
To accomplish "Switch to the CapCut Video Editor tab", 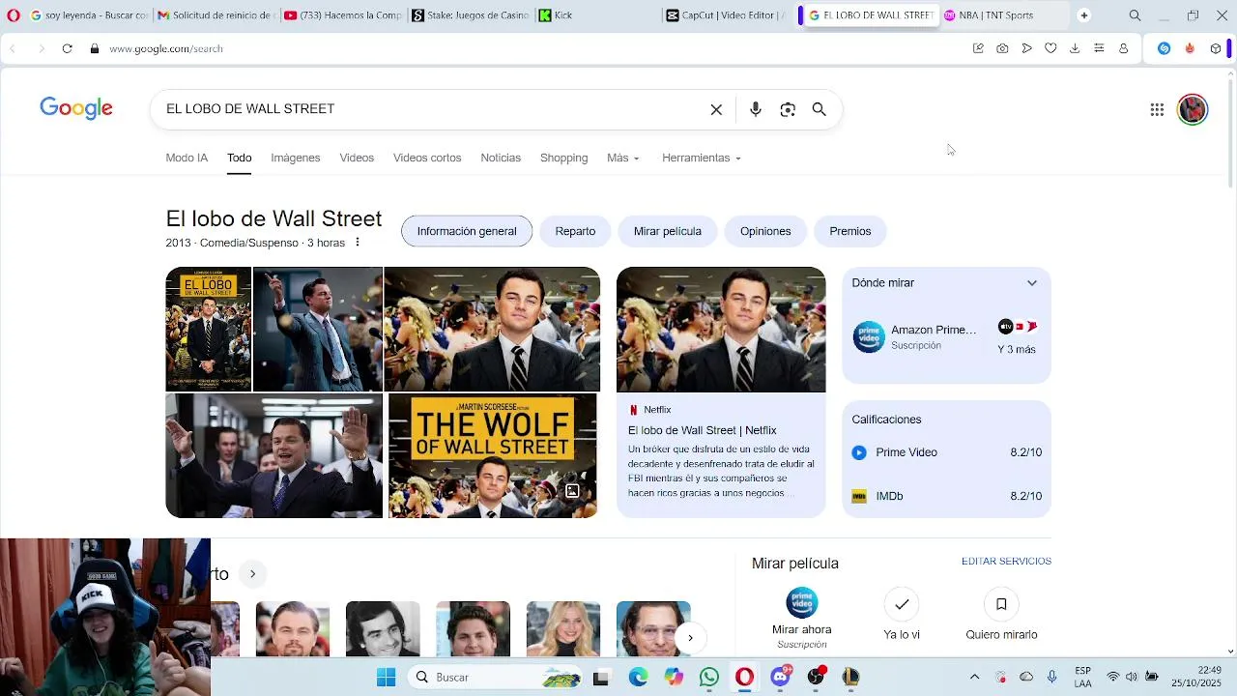I will 726,15.
